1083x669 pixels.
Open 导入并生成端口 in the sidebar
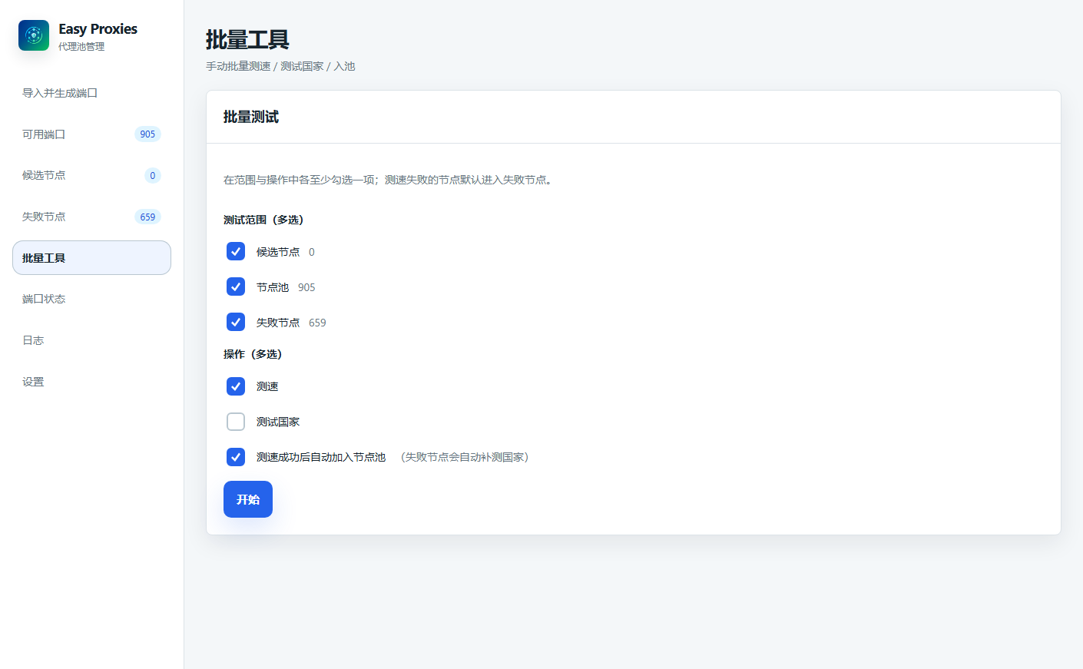[91, 93]
